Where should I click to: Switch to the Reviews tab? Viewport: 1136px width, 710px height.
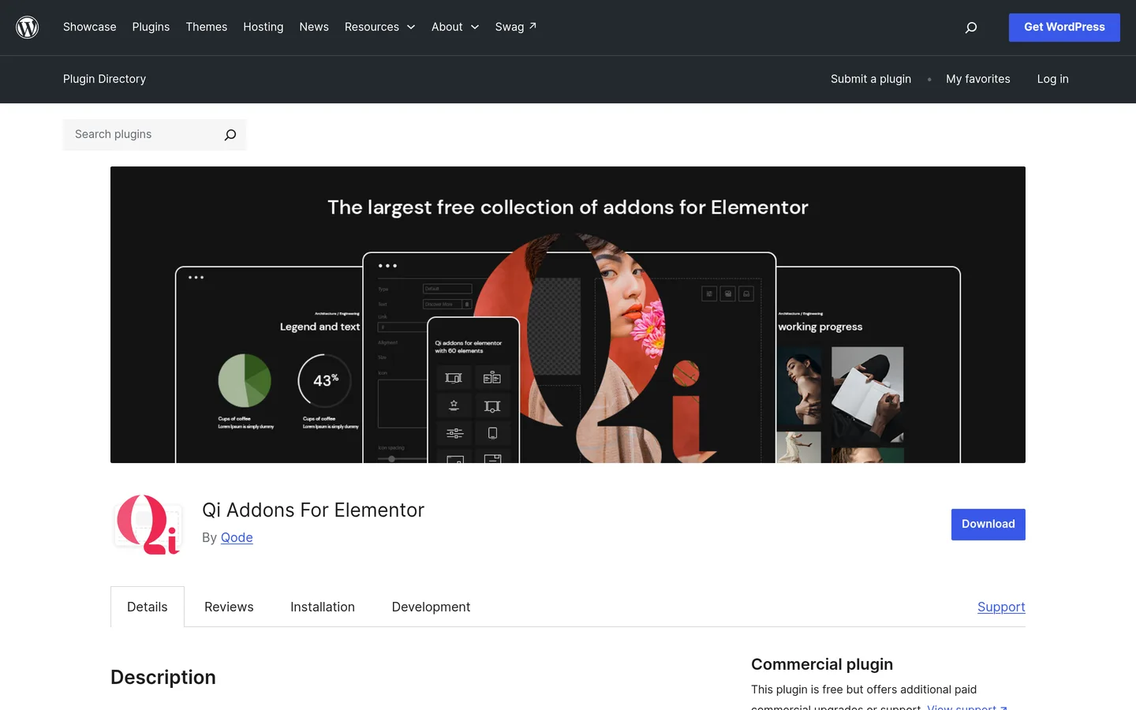(229, 607)
